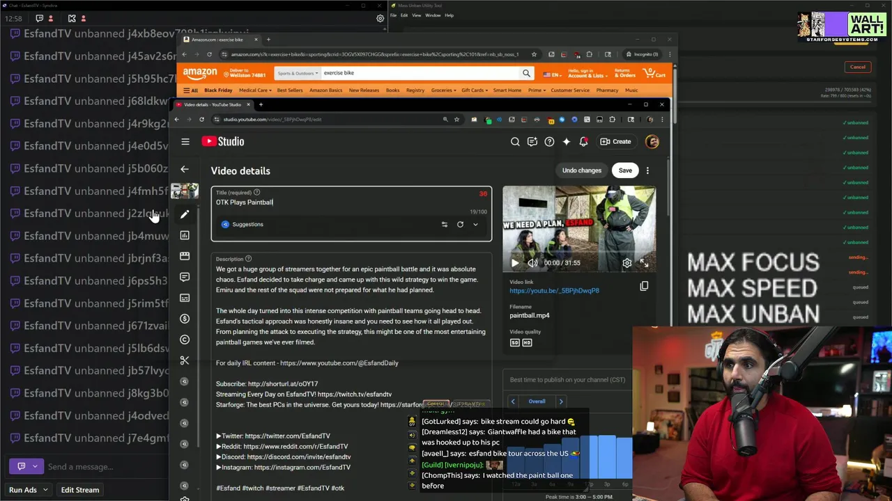Open the Subtitles icon in Studio sidebar
This screenshot has height=501, width=892.
point(185,298)
